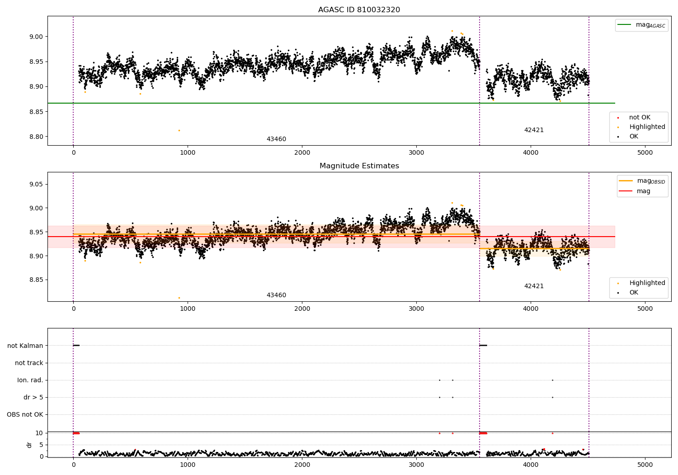Click the 43460 obsid label in middle plot
This screenshot has width=678, height=475.
pyautogui.click(x=276, y=295)
